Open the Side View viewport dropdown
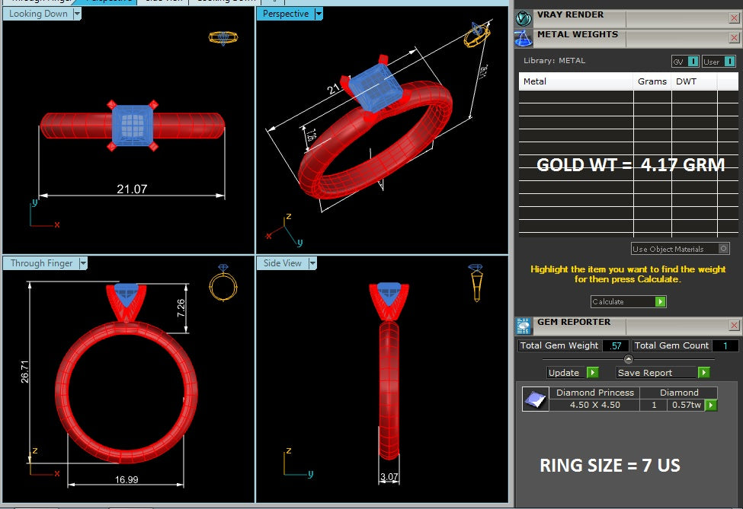Viewport: 743px width, 509px height. pos(312,263)
